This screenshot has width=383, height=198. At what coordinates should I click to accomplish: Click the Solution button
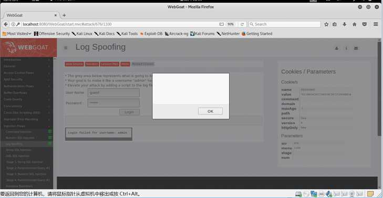pyautogui.click(x=92, y=64)
